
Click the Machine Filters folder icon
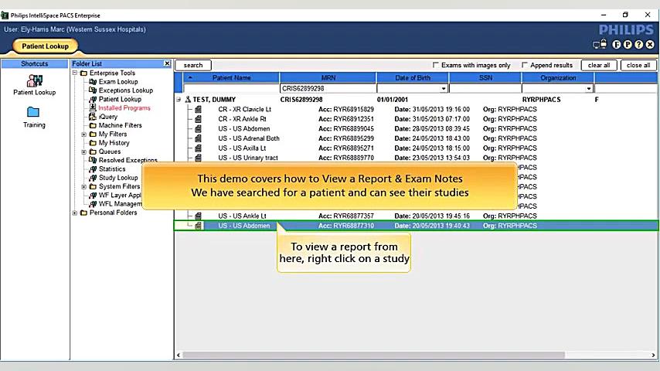[93, 125]
